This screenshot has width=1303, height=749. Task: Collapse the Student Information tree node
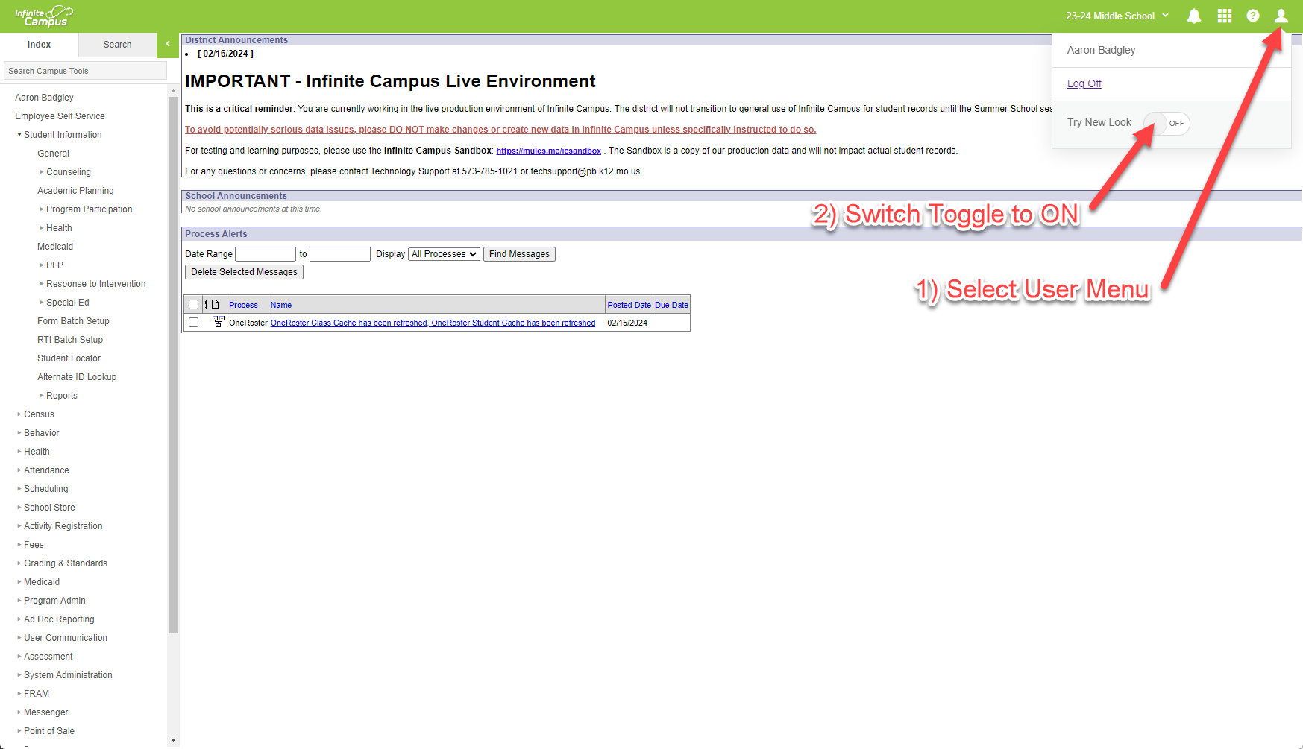tap(19, 135)
